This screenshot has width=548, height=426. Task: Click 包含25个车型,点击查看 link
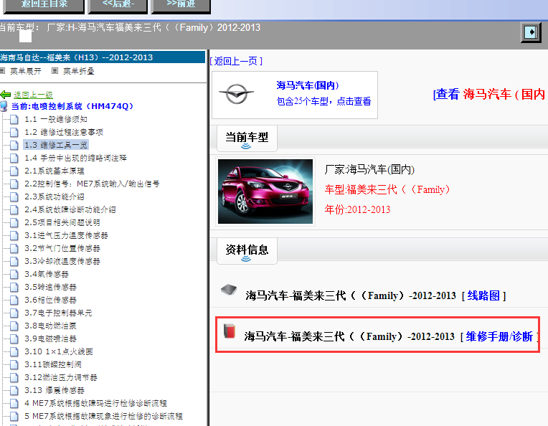323,101
